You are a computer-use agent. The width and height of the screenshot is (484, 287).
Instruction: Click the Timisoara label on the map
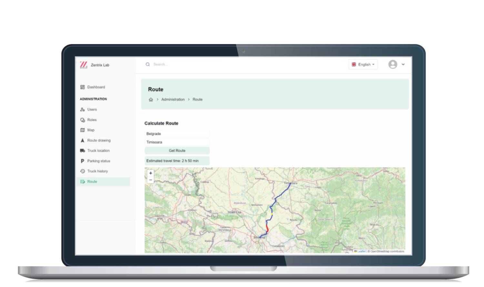(290, 183)
